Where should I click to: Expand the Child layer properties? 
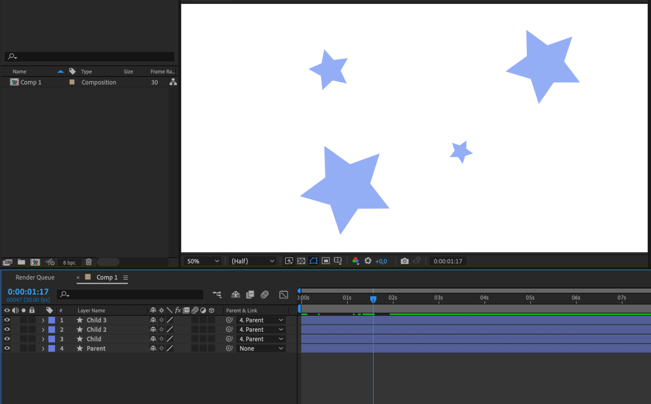[x=43, y=339]
